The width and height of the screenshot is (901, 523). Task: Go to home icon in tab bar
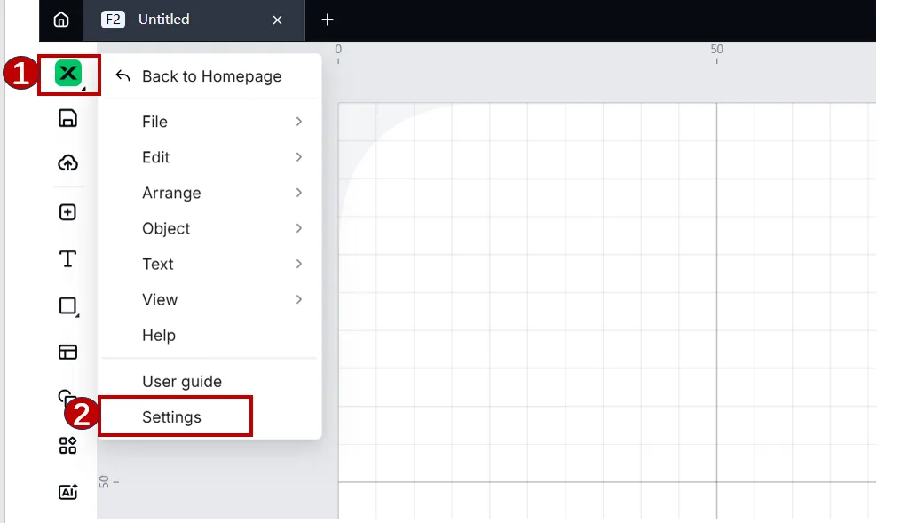tap(61, 20)
